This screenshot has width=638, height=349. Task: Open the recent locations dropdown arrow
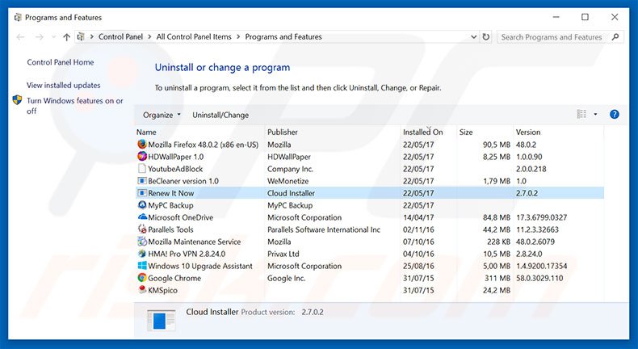click(x=54, y=37)
